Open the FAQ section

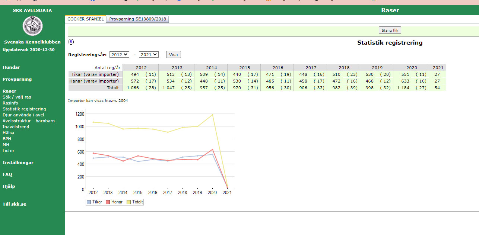click(x=7, y=174)
